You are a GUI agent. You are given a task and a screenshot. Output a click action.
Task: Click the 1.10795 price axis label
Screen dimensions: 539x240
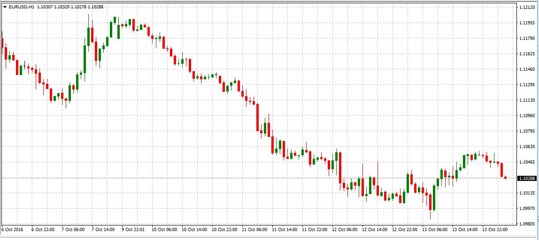pyautogui.click(x=527, y=131)
